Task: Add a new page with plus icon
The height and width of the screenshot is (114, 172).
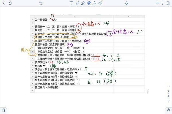Action: point(157,3)
